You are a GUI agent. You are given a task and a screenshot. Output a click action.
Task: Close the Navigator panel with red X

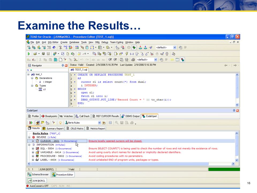66,65
